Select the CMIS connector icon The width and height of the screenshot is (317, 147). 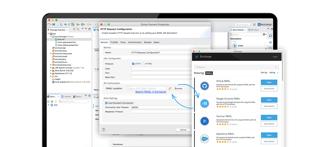pyautogui.click(x=235, y=46)
